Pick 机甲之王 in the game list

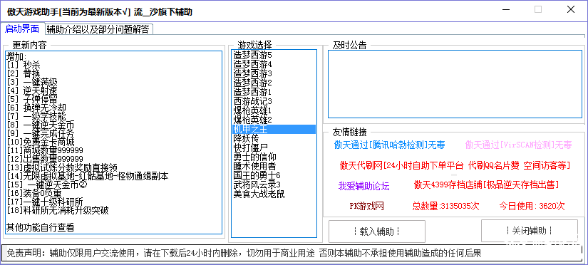tap(274, 129)
